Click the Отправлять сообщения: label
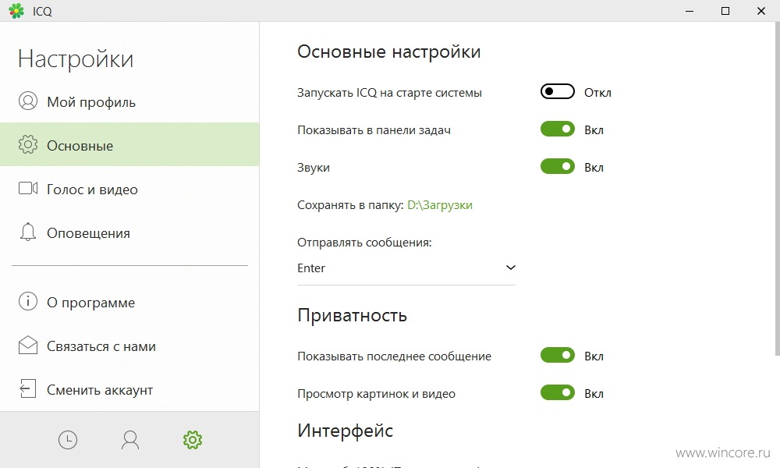 pos(364,243)
